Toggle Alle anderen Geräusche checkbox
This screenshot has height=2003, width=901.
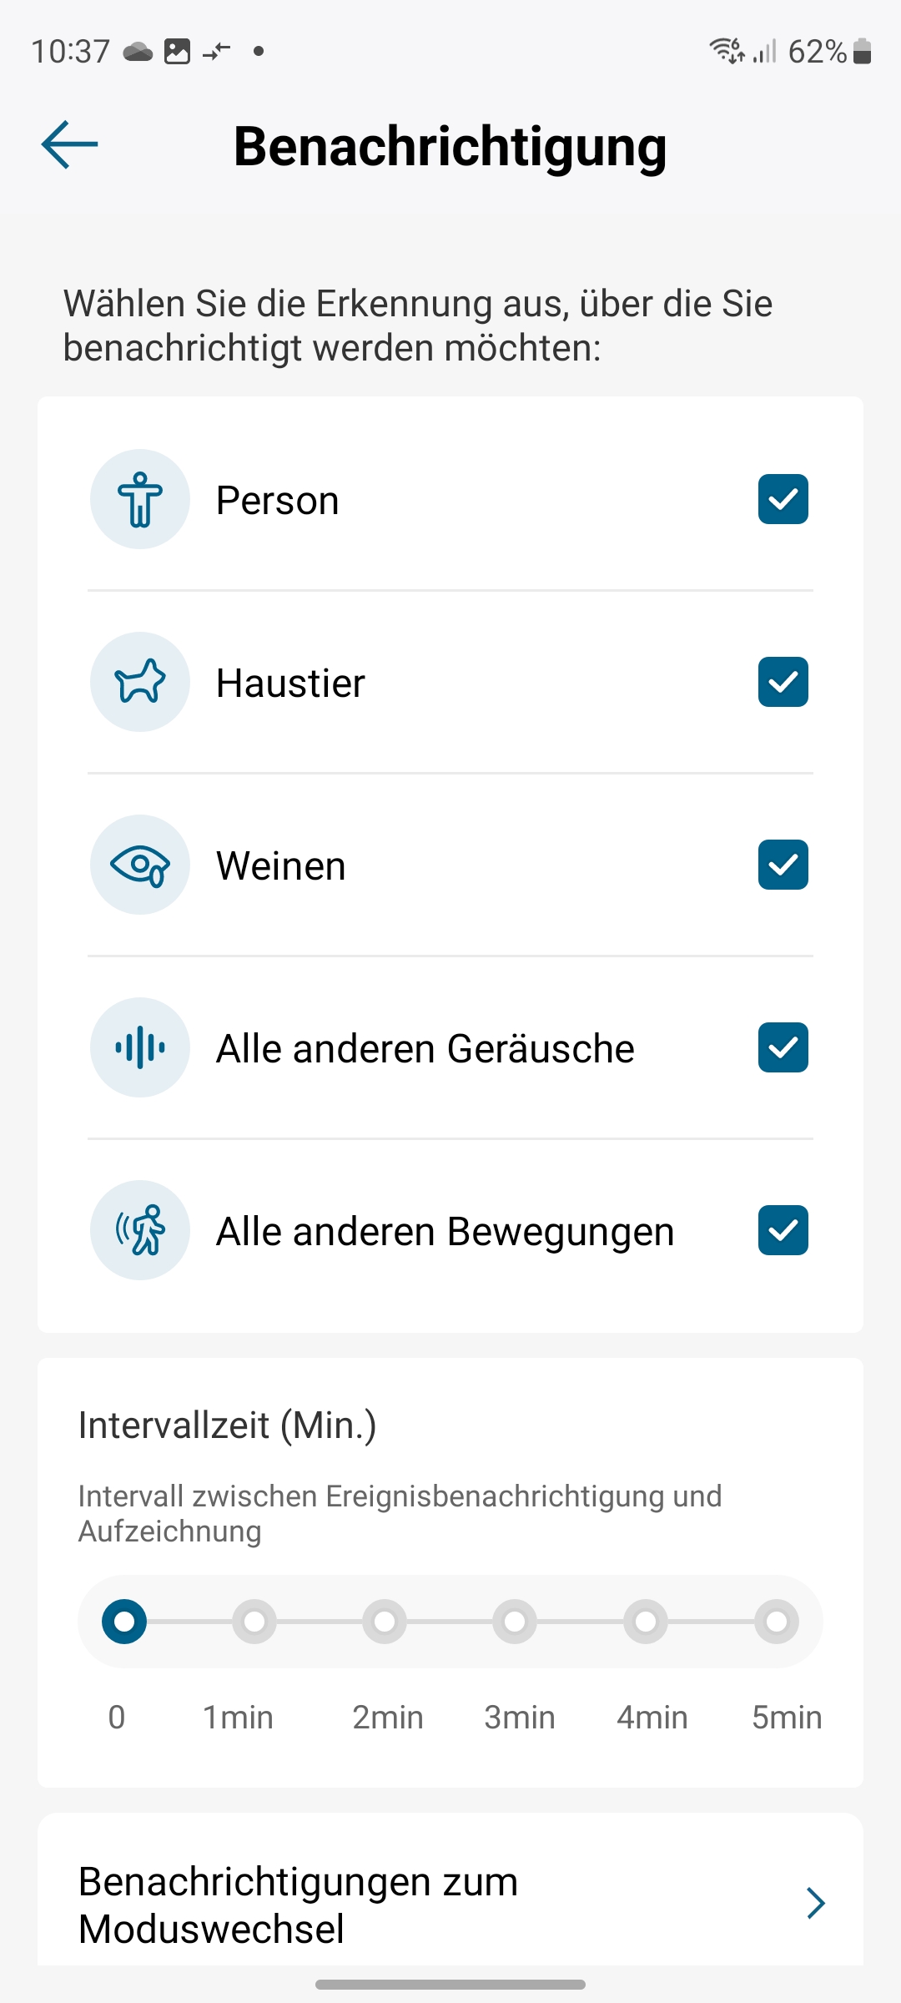coord(783,1047)
